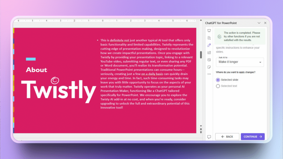Click the CONTINUE button
Image resolution: width=283 pixels, height=159 pixels.
[253, 136]
